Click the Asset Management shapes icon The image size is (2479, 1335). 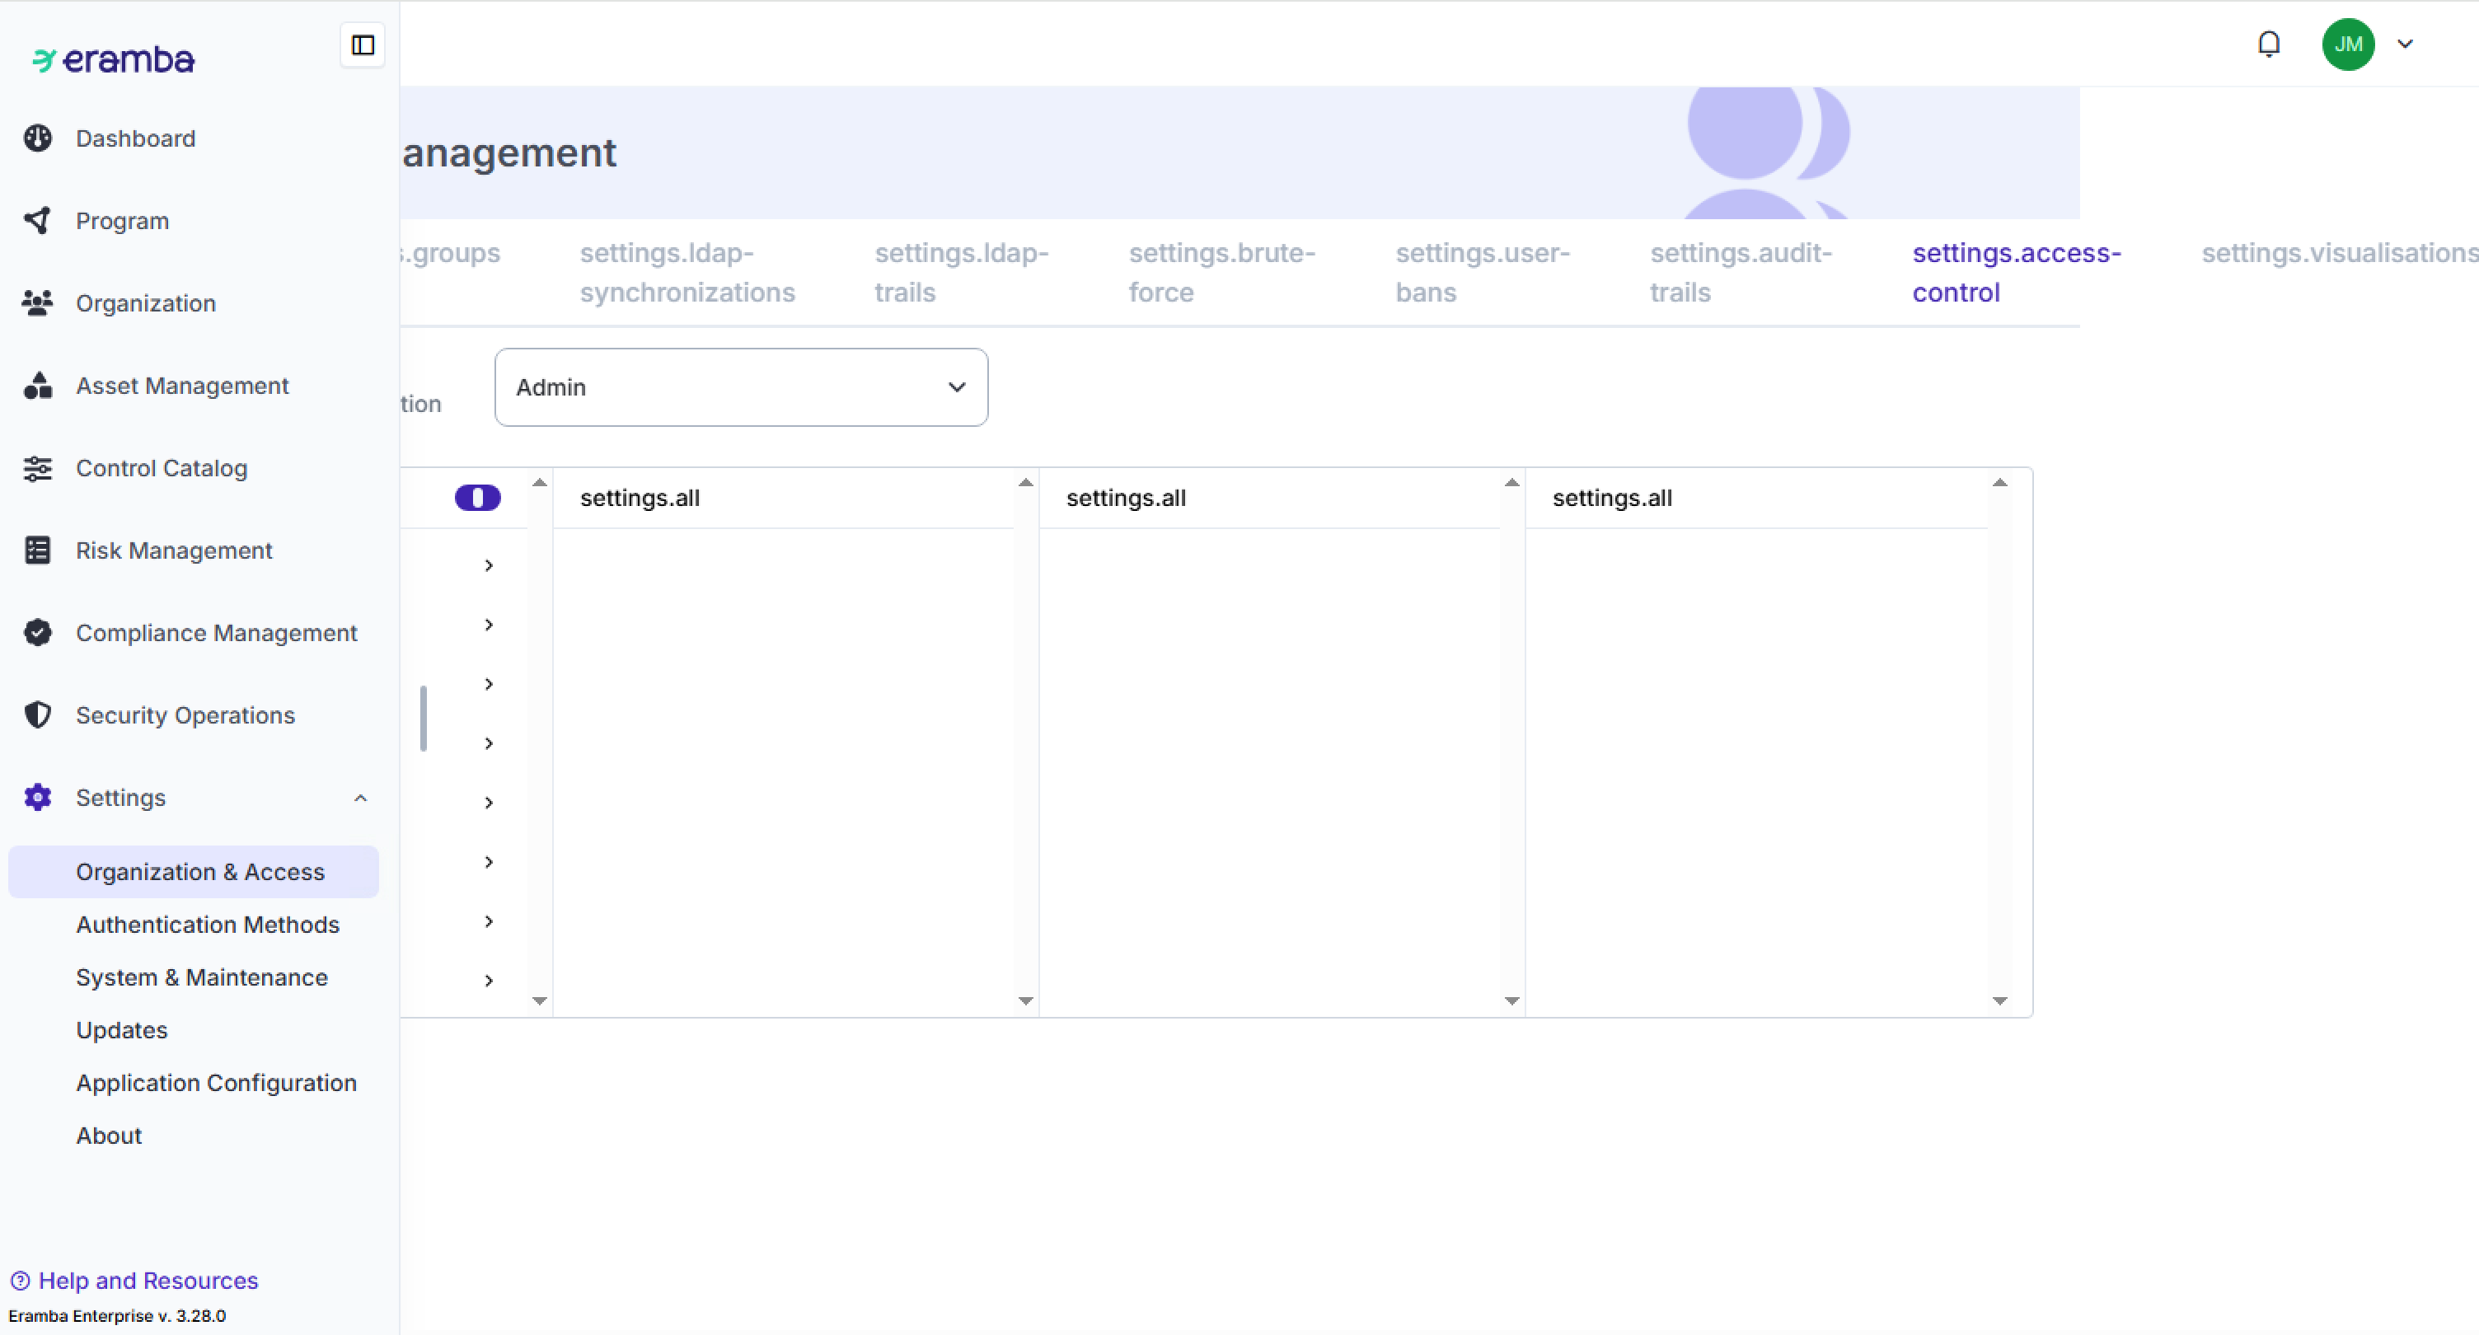click(38, 386)
